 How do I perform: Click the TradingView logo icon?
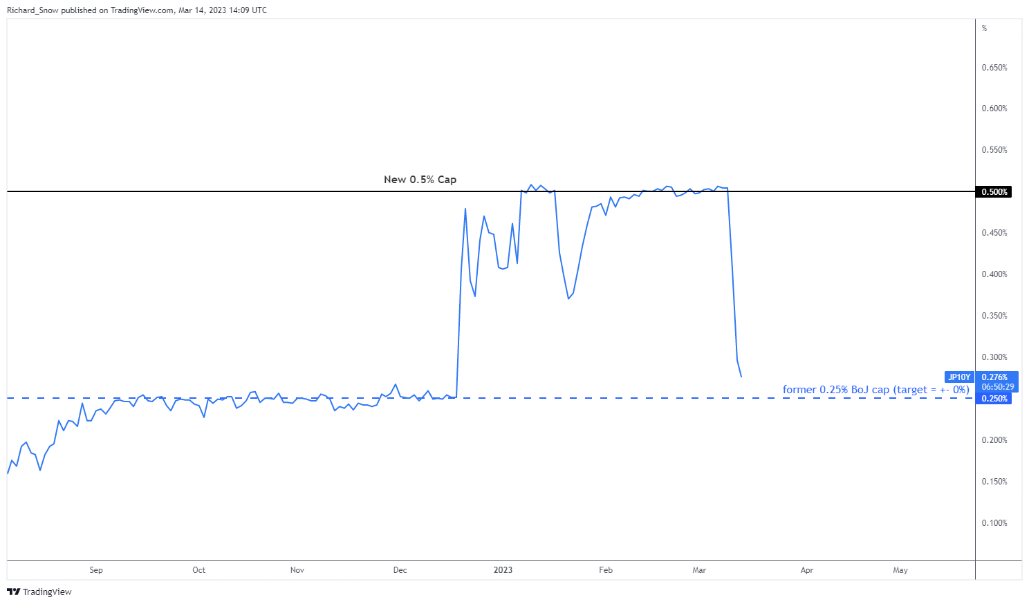(13, 592)
